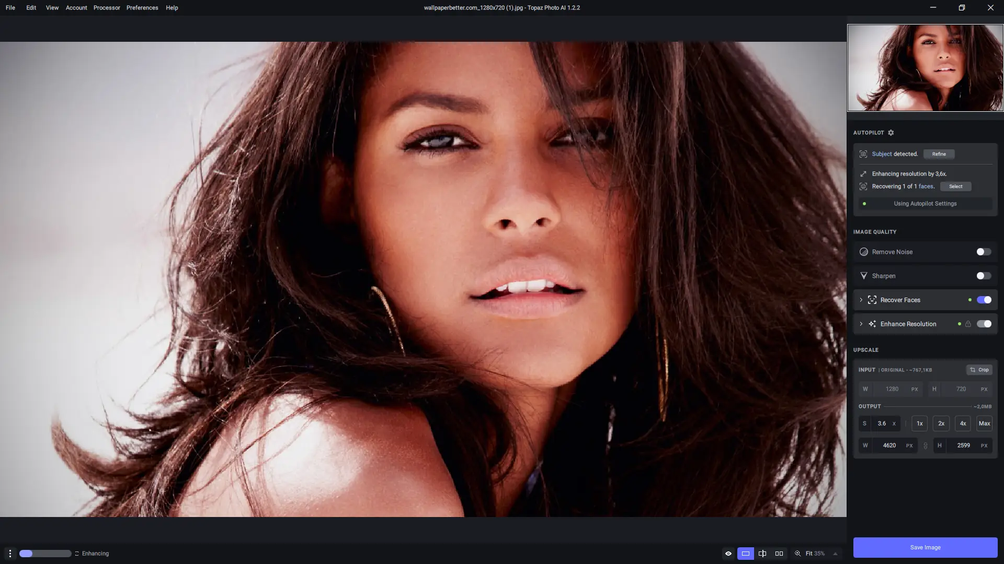Open Autopilot settings gear icon
Image resolution: width=1004 pixels, height=564 pixels.
891,133
